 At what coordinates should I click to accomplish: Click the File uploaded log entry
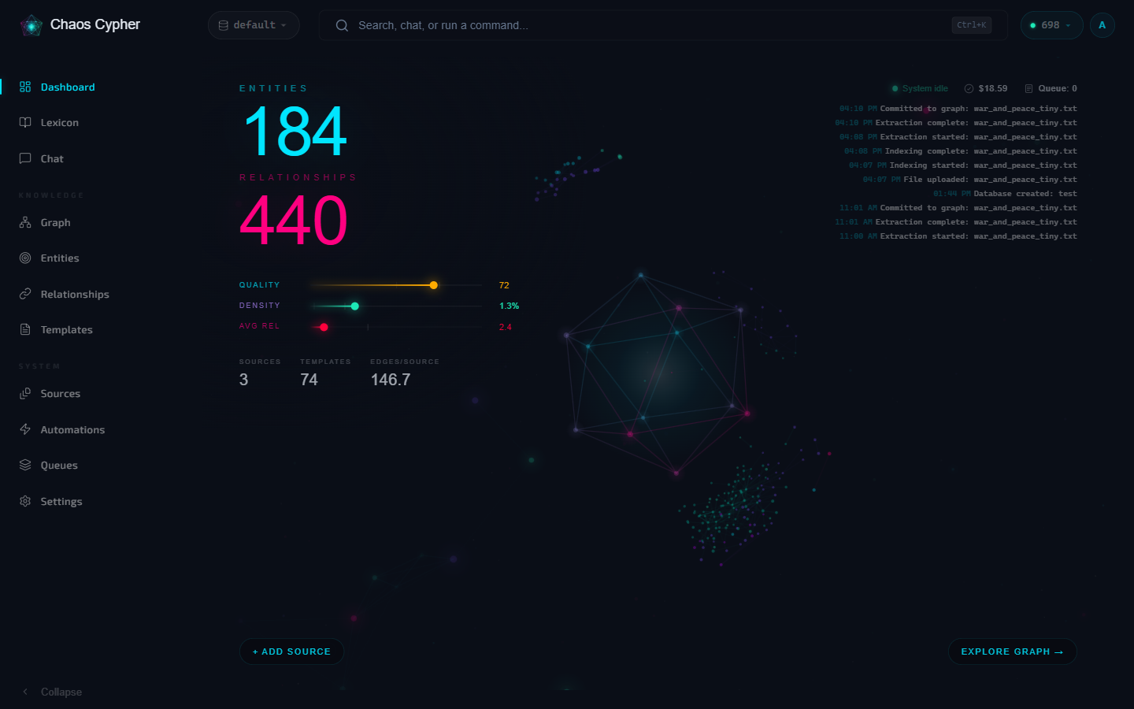(969, 180)
